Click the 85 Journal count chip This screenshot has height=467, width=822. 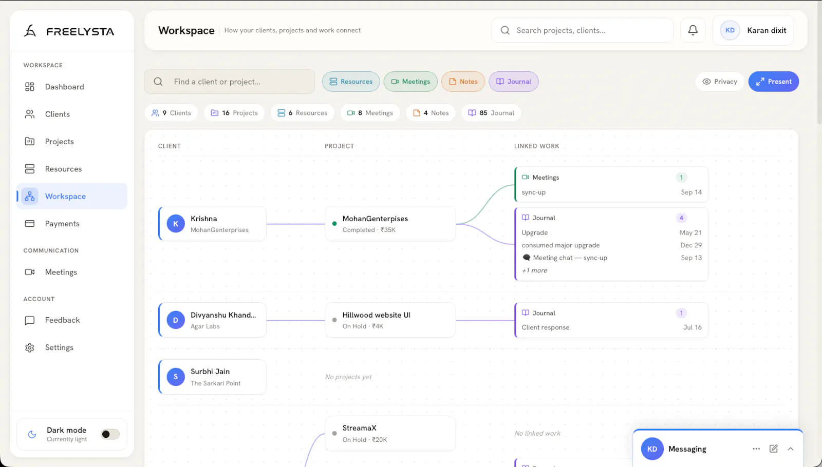[491, 113]
